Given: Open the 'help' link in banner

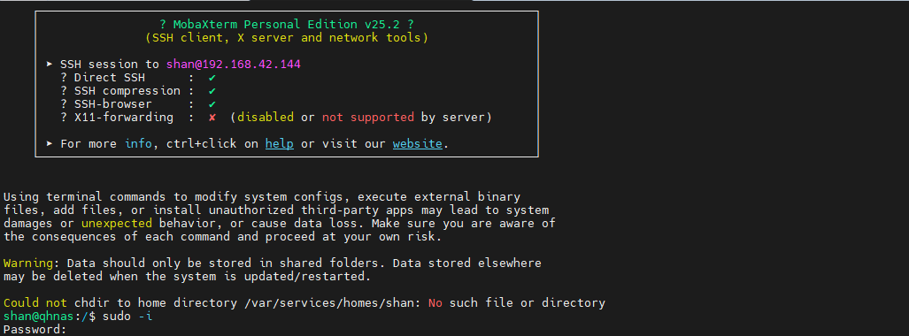Looking at the screenshot, I should tap(280, 143).
